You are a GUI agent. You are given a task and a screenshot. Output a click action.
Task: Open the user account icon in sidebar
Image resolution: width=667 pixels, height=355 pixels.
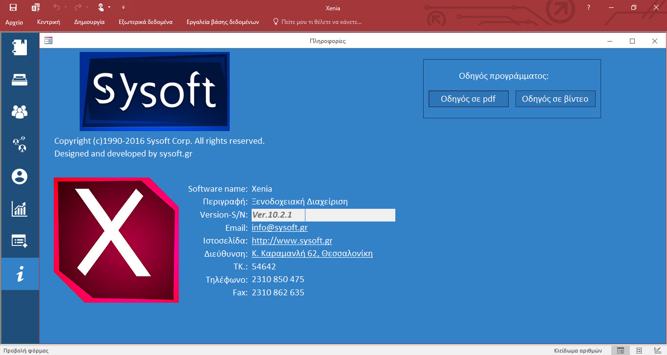[20, 177]
